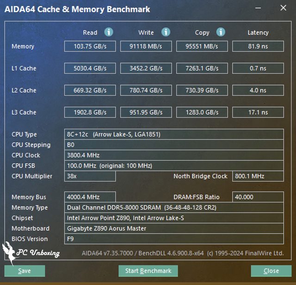Click the L3 Cache Copy result field
The width and height of the screenshot is (296, 285).
[202, 112]
